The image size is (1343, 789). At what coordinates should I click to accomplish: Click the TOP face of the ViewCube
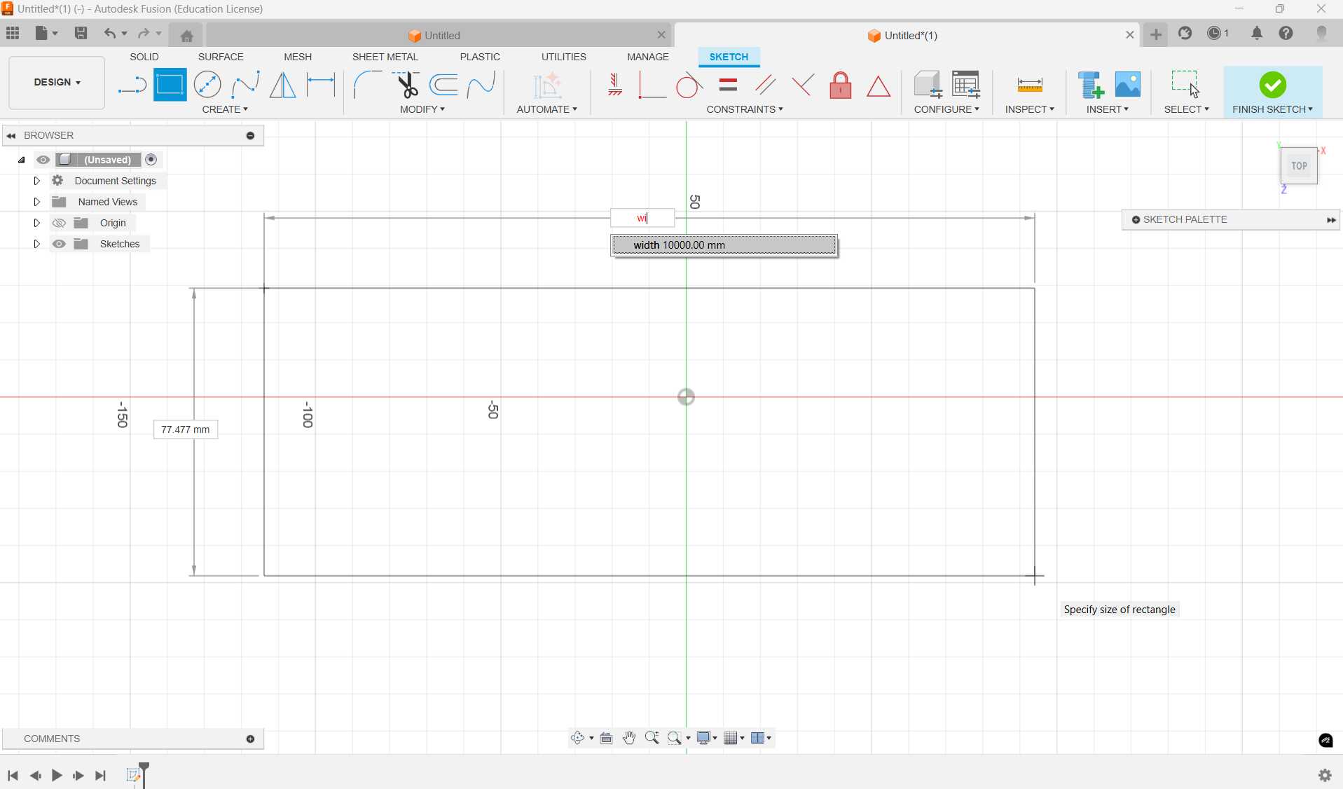(x=1299, y=166)
